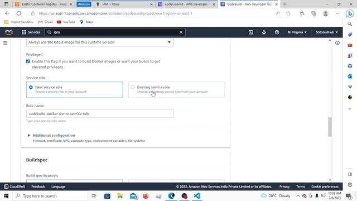Open Import favorites bookmark folder
The width and height of the screenshot is (357, 201).
18,22
